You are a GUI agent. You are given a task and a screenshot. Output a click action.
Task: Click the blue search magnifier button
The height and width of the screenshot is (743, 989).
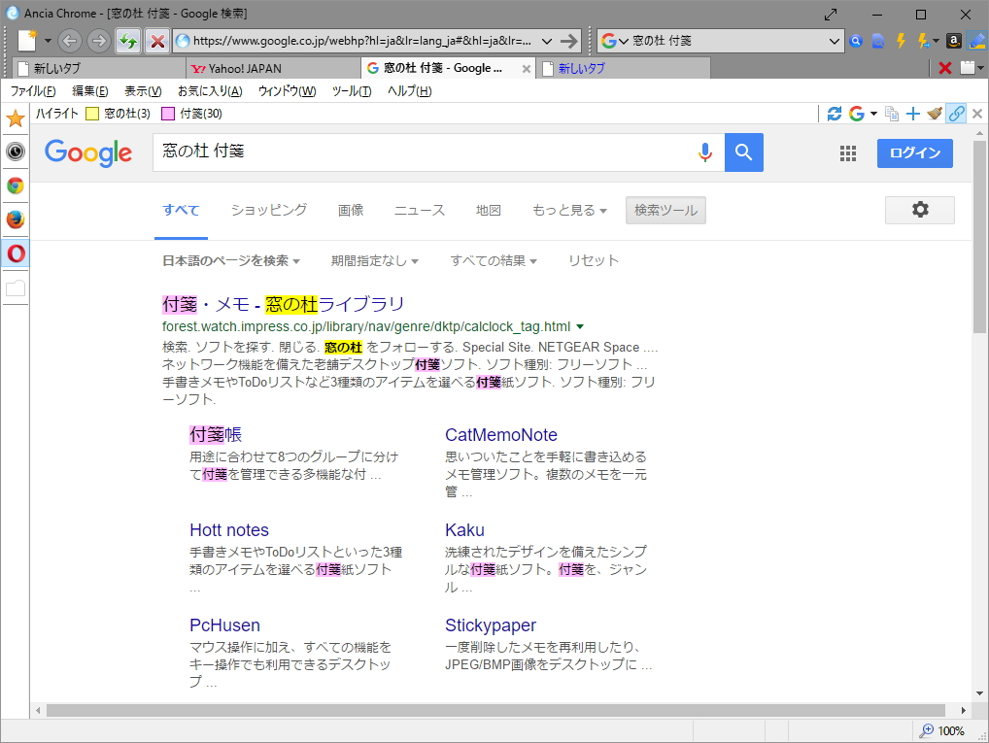[x=743, y=152]
